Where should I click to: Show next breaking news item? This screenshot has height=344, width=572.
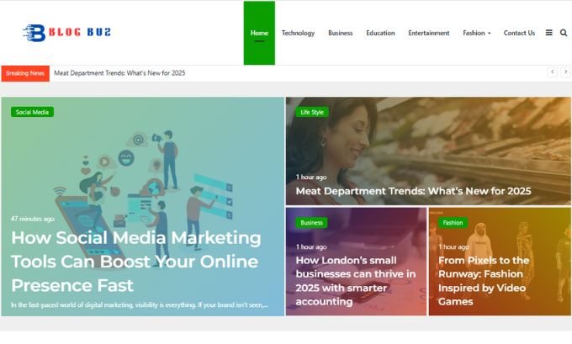[x=565, y=71]
